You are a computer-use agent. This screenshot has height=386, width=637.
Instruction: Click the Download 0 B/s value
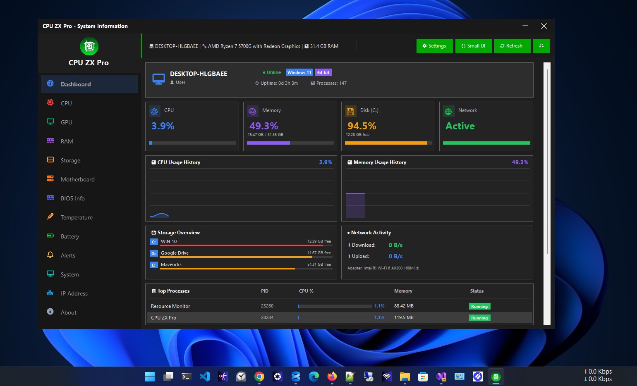[395, 245]
